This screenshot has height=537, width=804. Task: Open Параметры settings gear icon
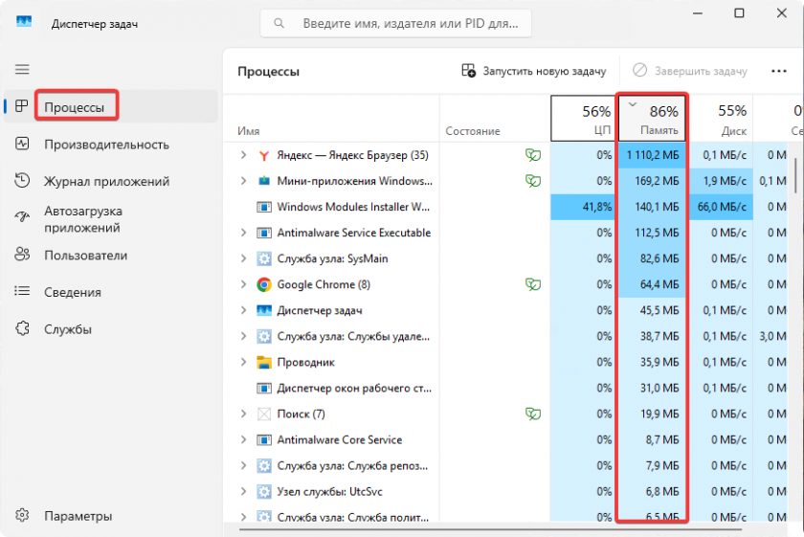pyautogui.click(x=23, y=516)
